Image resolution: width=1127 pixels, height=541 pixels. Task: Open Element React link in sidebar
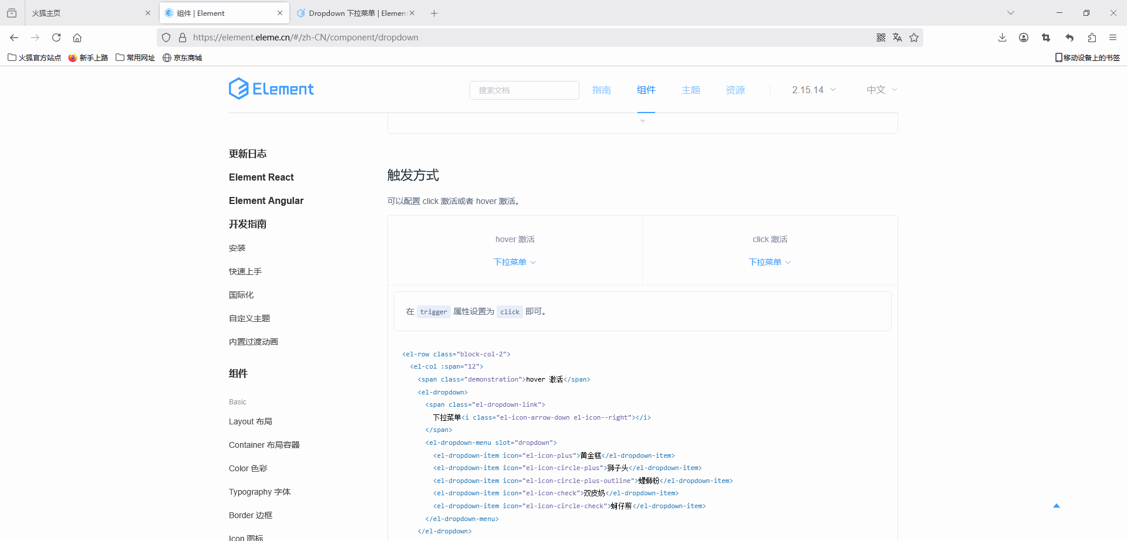261,177
